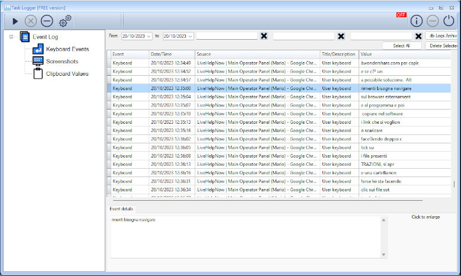
Task: Clear the third filter with its X
Action: click(x=418, y=36)
